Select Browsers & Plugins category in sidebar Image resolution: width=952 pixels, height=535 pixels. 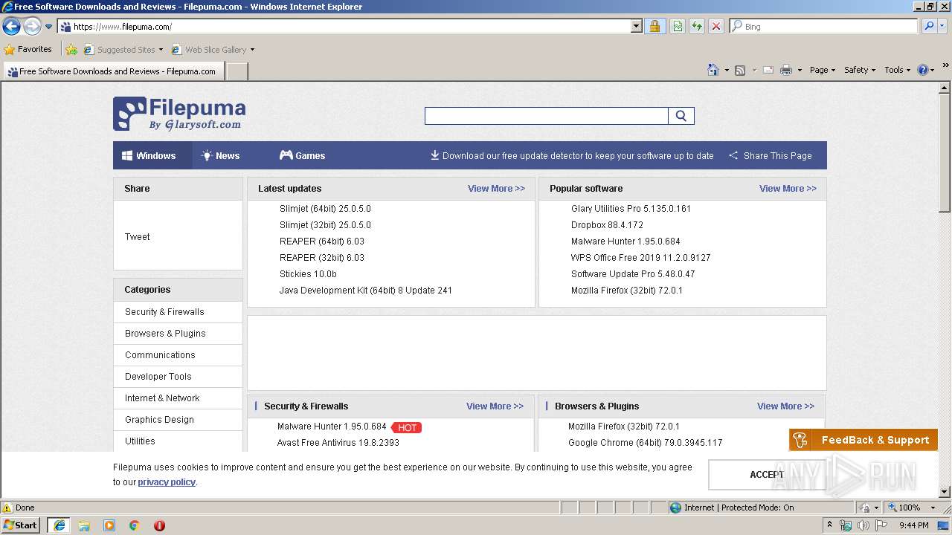click(165, 334)
